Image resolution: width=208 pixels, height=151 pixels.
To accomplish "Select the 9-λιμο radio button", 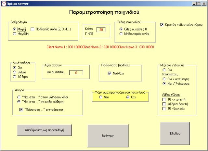I will [14, 72].
